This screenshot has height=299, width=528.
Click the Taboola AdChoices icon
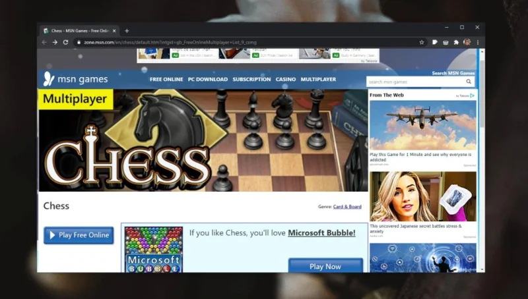(x=472, y=95)
